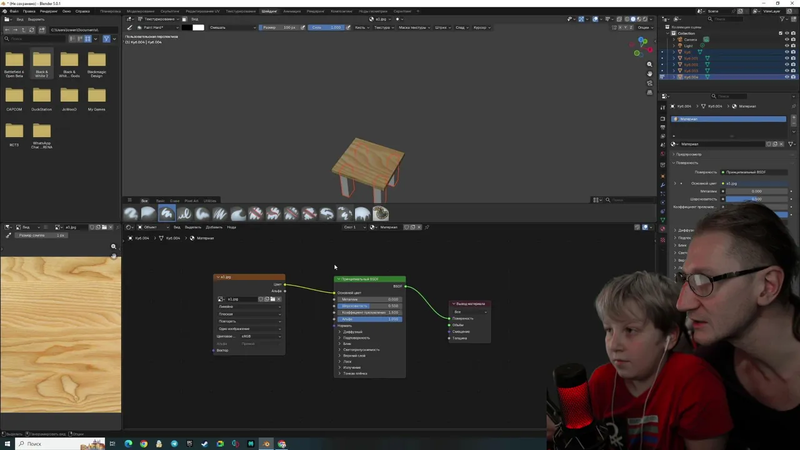Screen dimensions: 800x450
Task: Click the Металлик value field in BSDF node
Action: [x=369, y=299]
